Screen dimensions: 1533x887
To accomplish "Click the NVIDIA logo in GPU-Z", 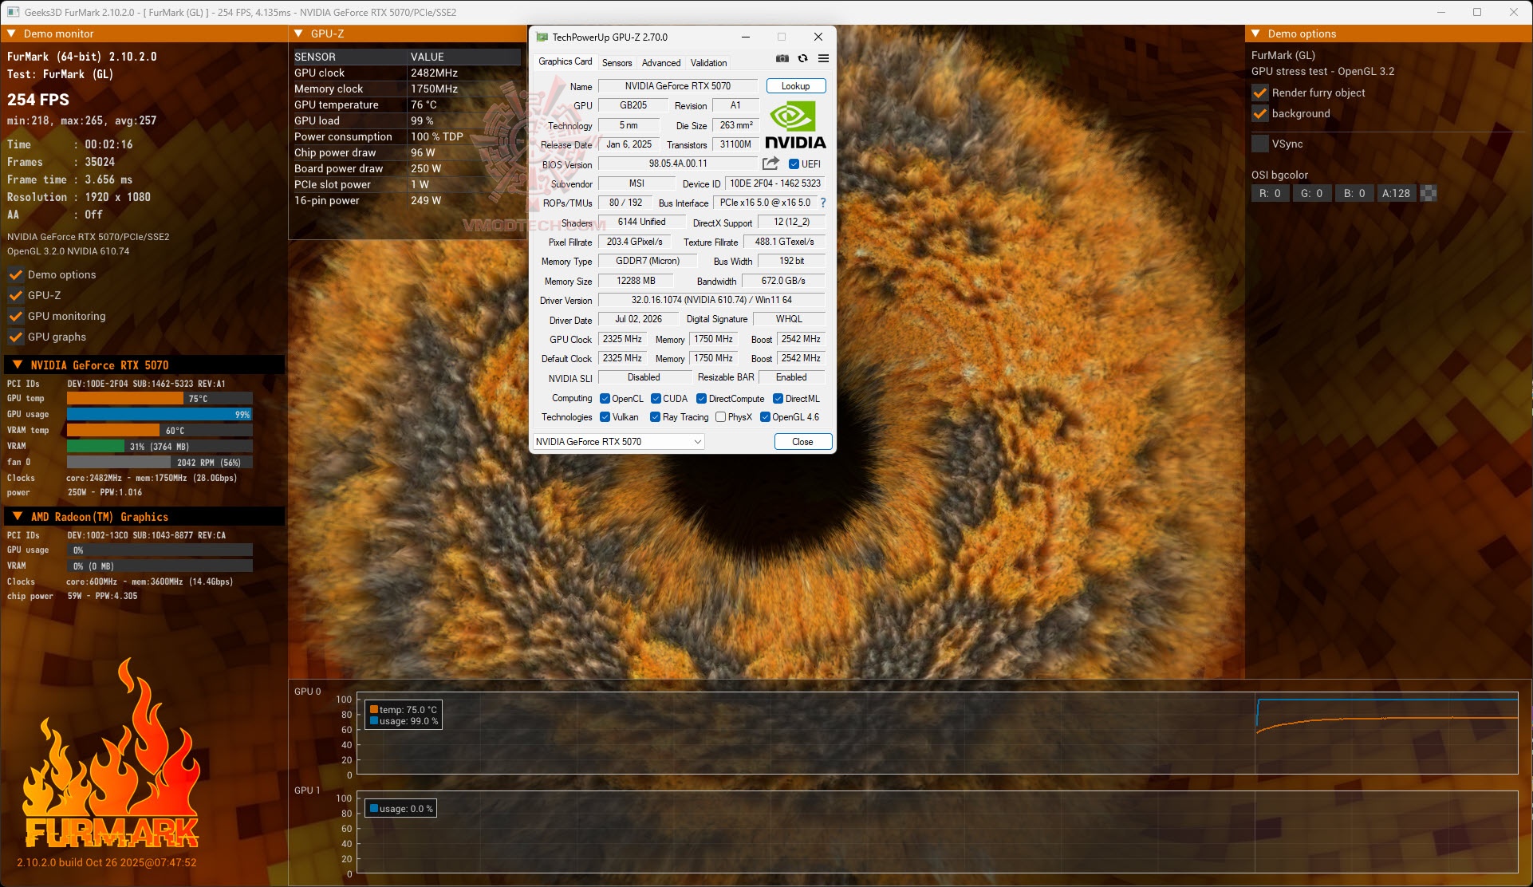I will coord(795,125).
